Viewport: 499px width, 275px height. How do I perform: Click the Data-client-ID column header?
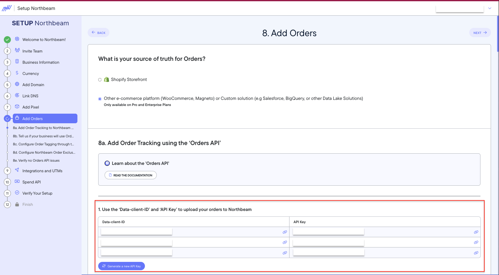click(114, 222)
